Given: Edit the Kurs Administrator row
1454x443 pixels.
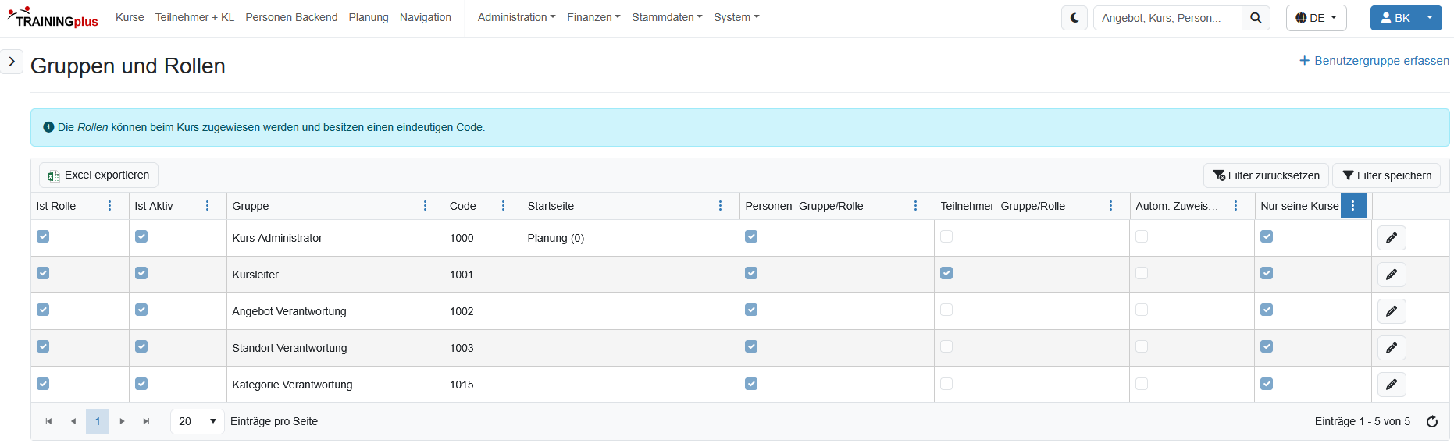Looking at the screenshot, I should [x=1392, y=238].
